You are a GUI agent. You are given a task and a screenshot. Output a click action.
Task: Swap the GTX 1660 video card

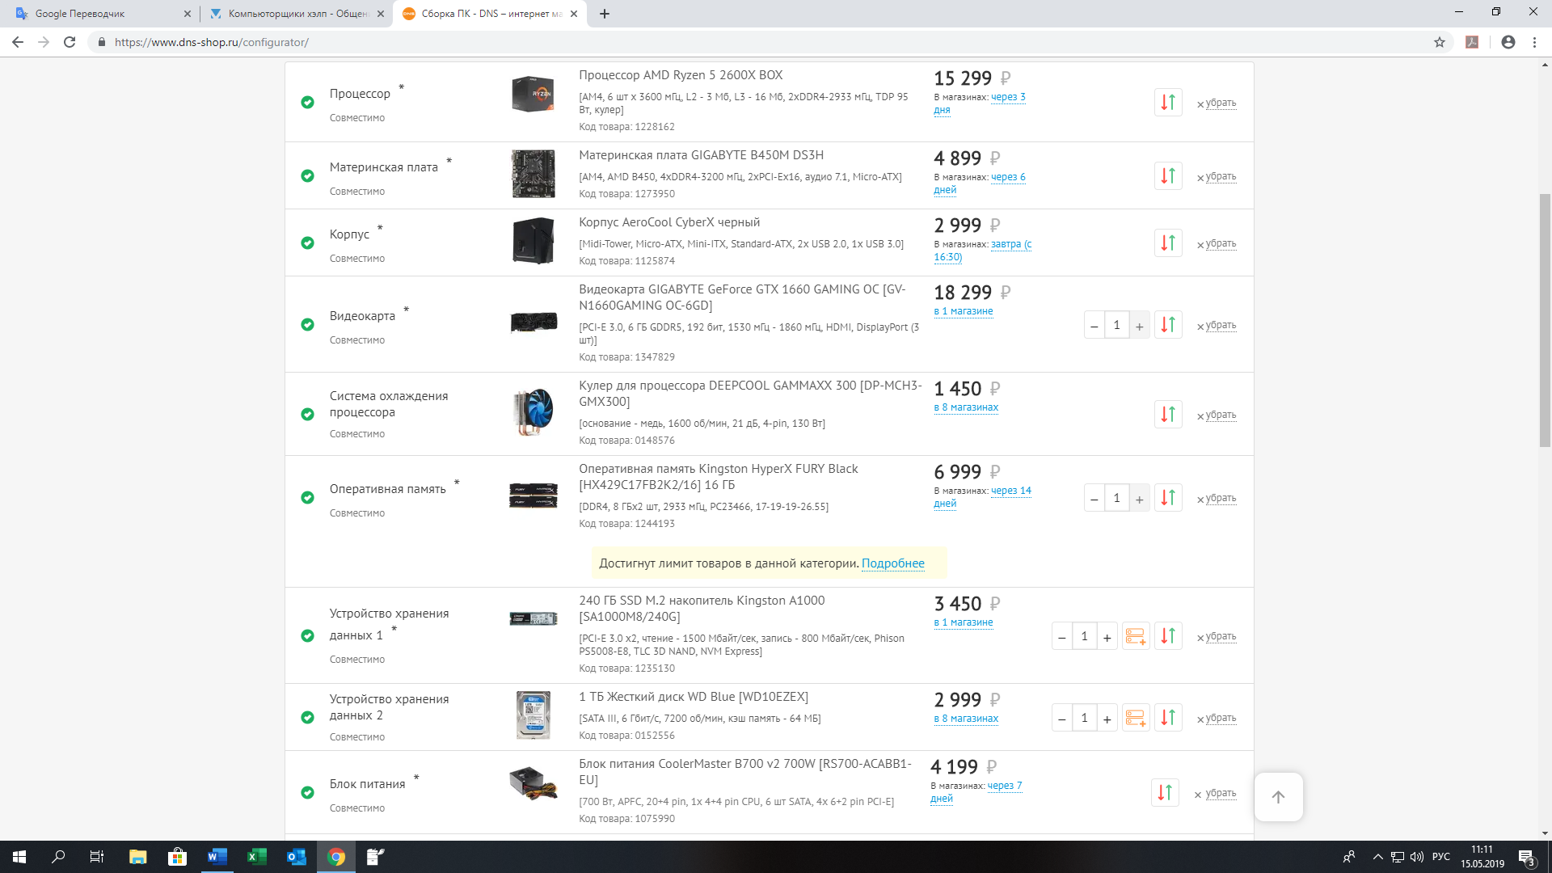point(1168,325)
